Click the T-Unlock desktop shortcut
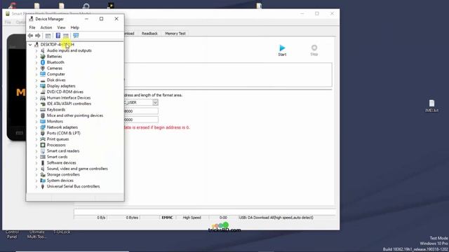This screenshot has height=252, width=449. [x=62, y=232]
